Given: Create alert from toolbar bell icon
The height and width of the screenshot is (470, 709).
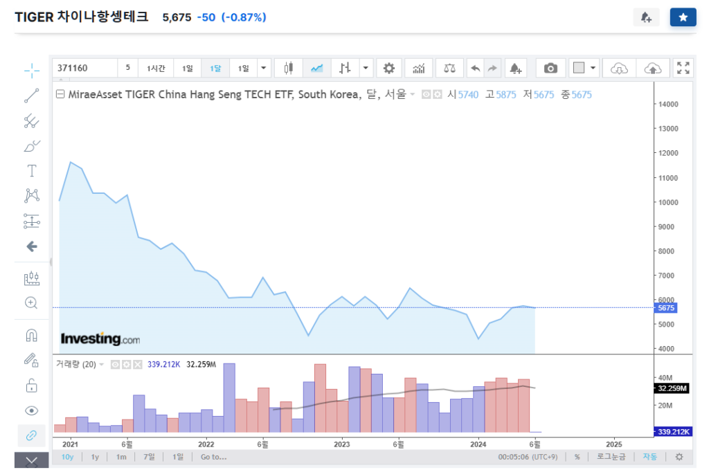Looking at the screenshot, I should click(515, 69).
